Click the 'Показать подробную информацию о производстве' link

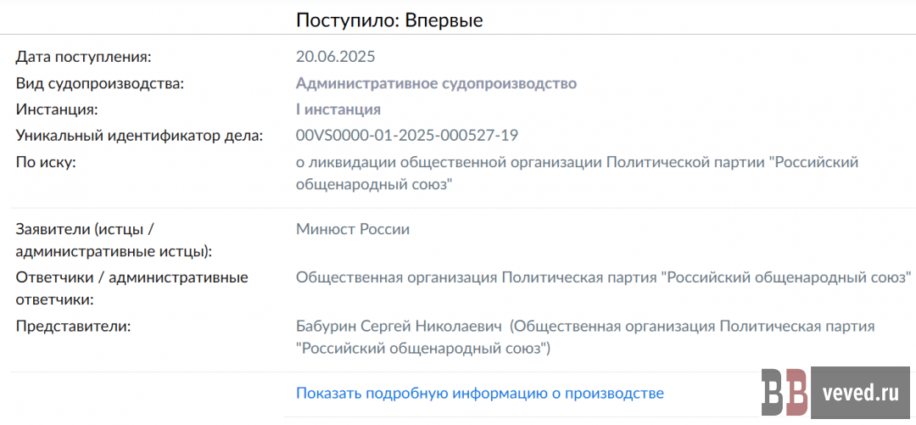pyautogui.click(x=479, y=394)
